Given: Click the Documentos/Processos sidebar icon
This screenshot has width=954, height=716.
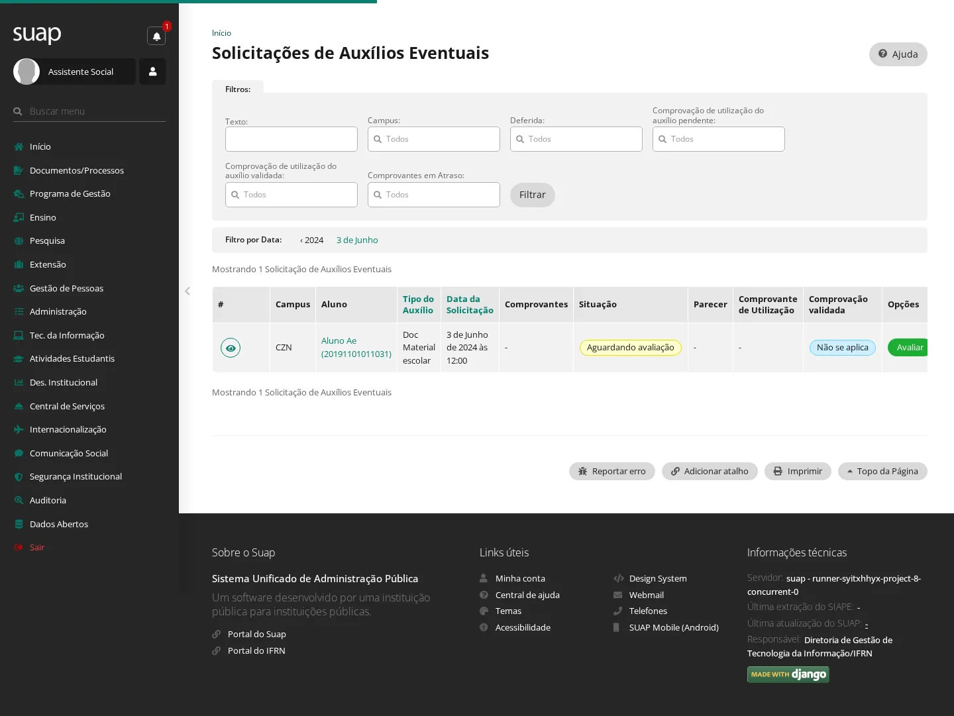Looking at the screenshot, I should (x=19, y=170).
